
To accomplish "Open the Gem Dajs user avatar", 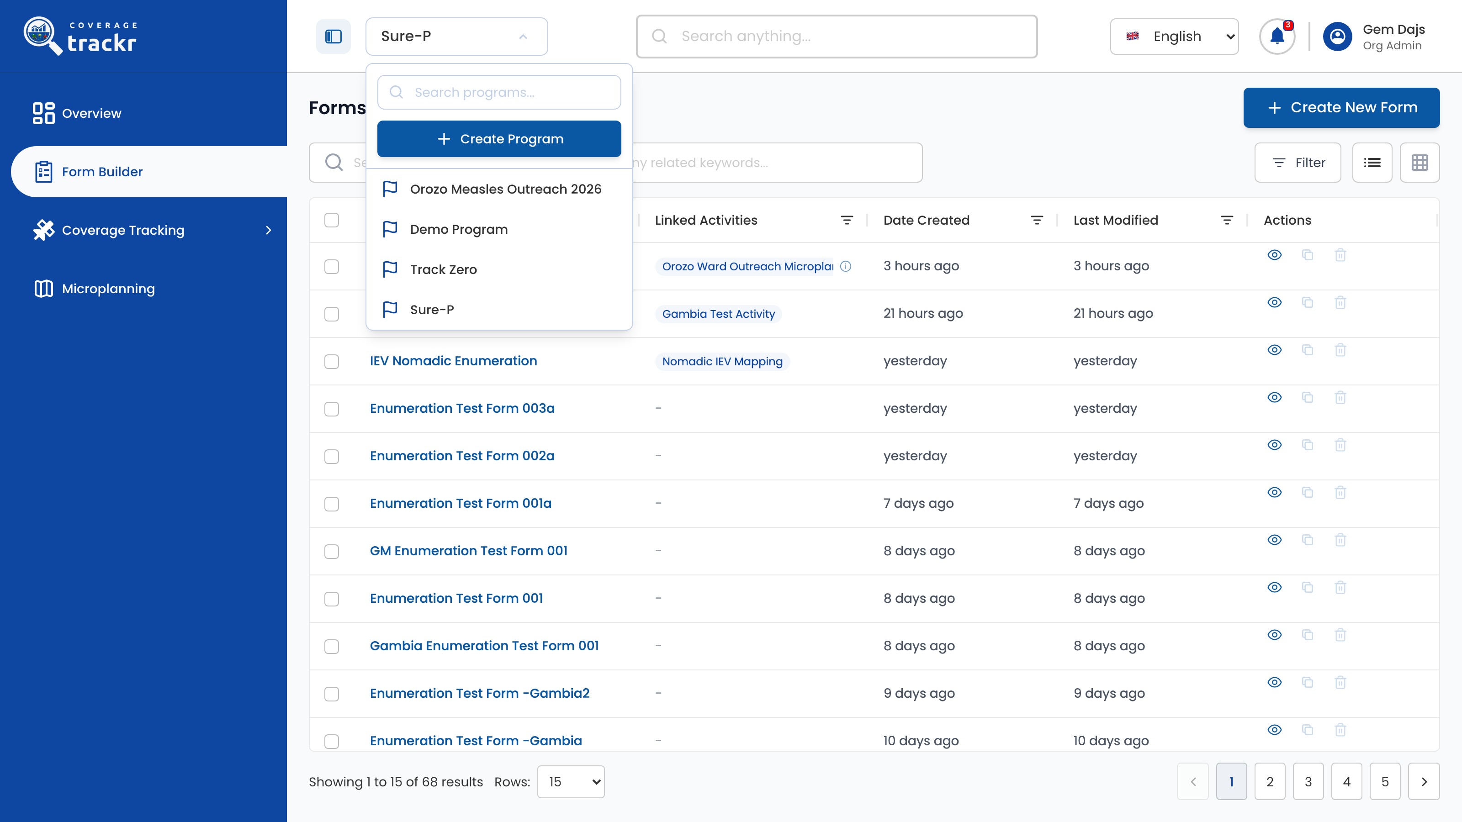I will click(x=1338, y=37).
